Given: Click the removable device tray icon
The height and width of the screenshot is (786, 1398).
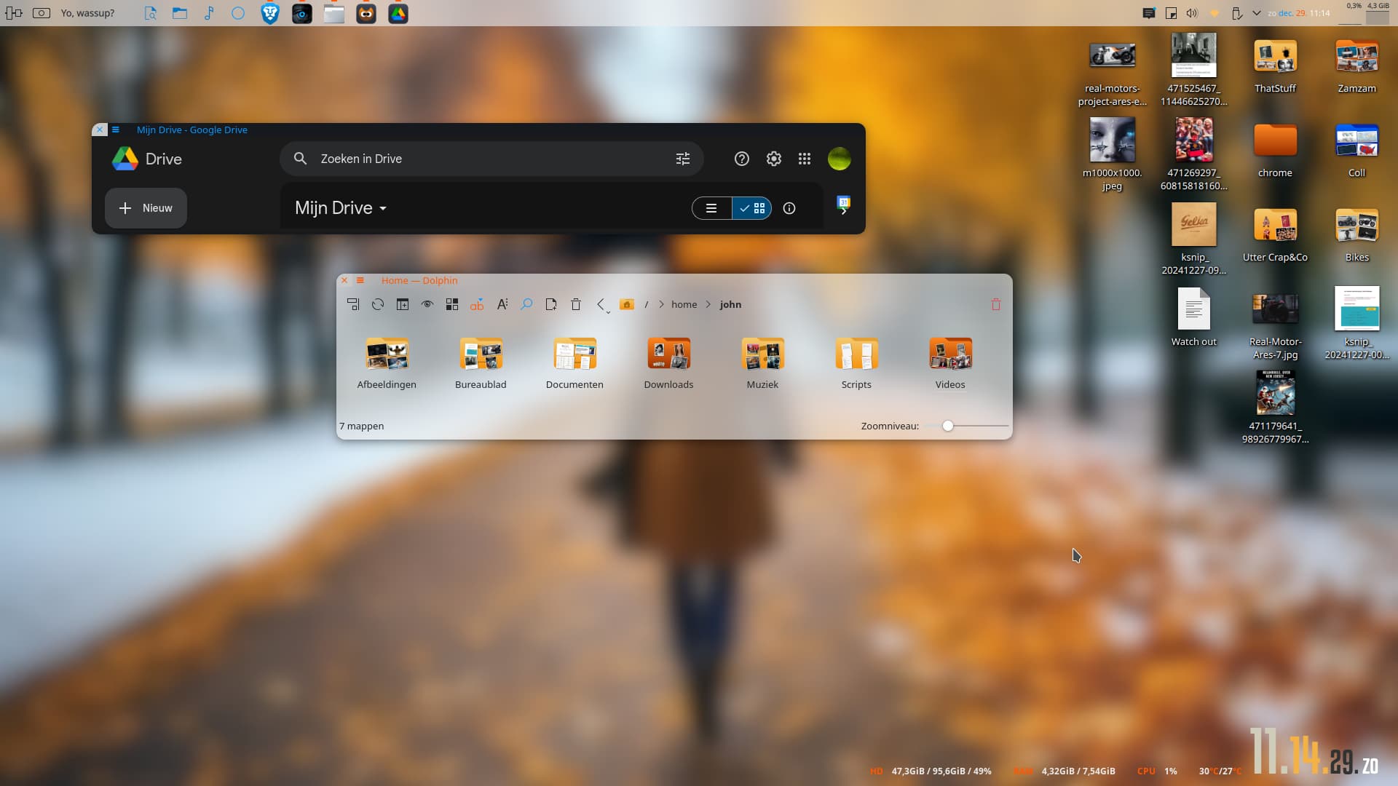Looking at the screenshot, I should click(1236, 13).
